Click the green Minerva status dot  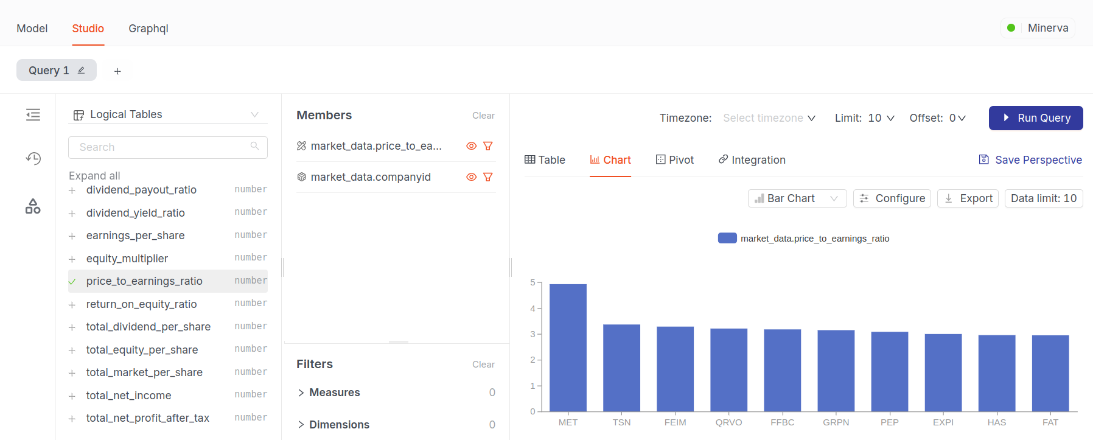point(1011,28)
